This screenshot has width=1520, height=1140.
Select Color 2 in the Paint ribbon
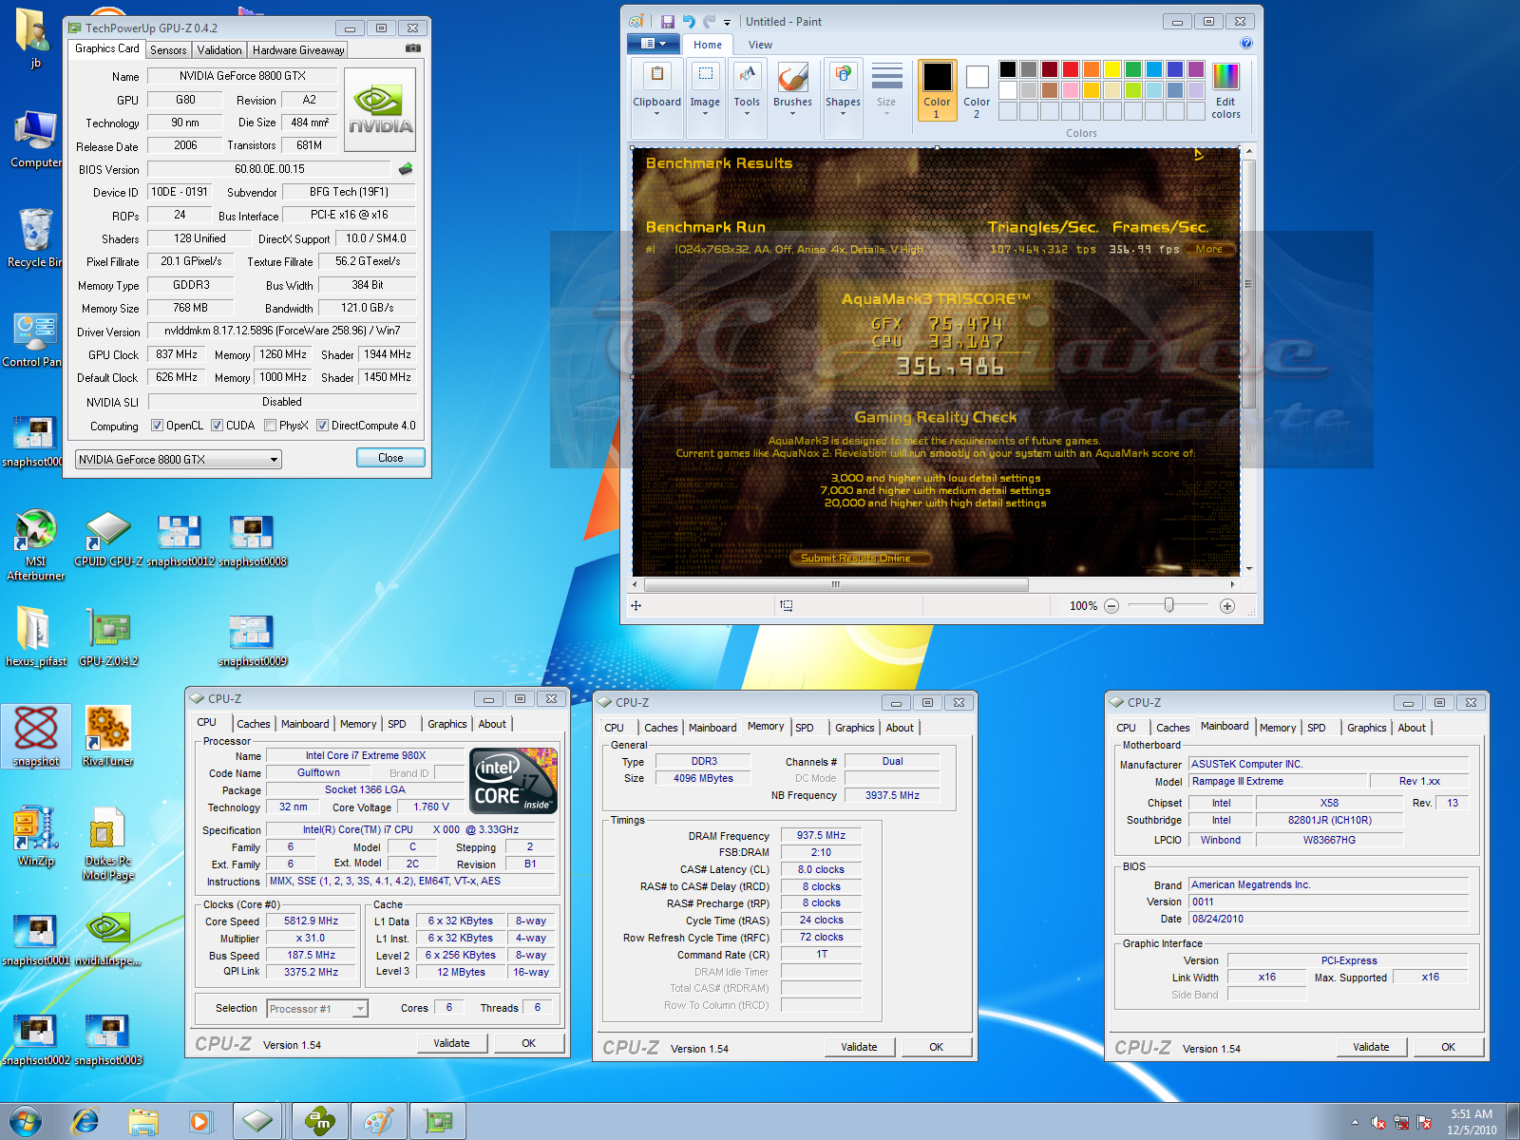point(977,90)
